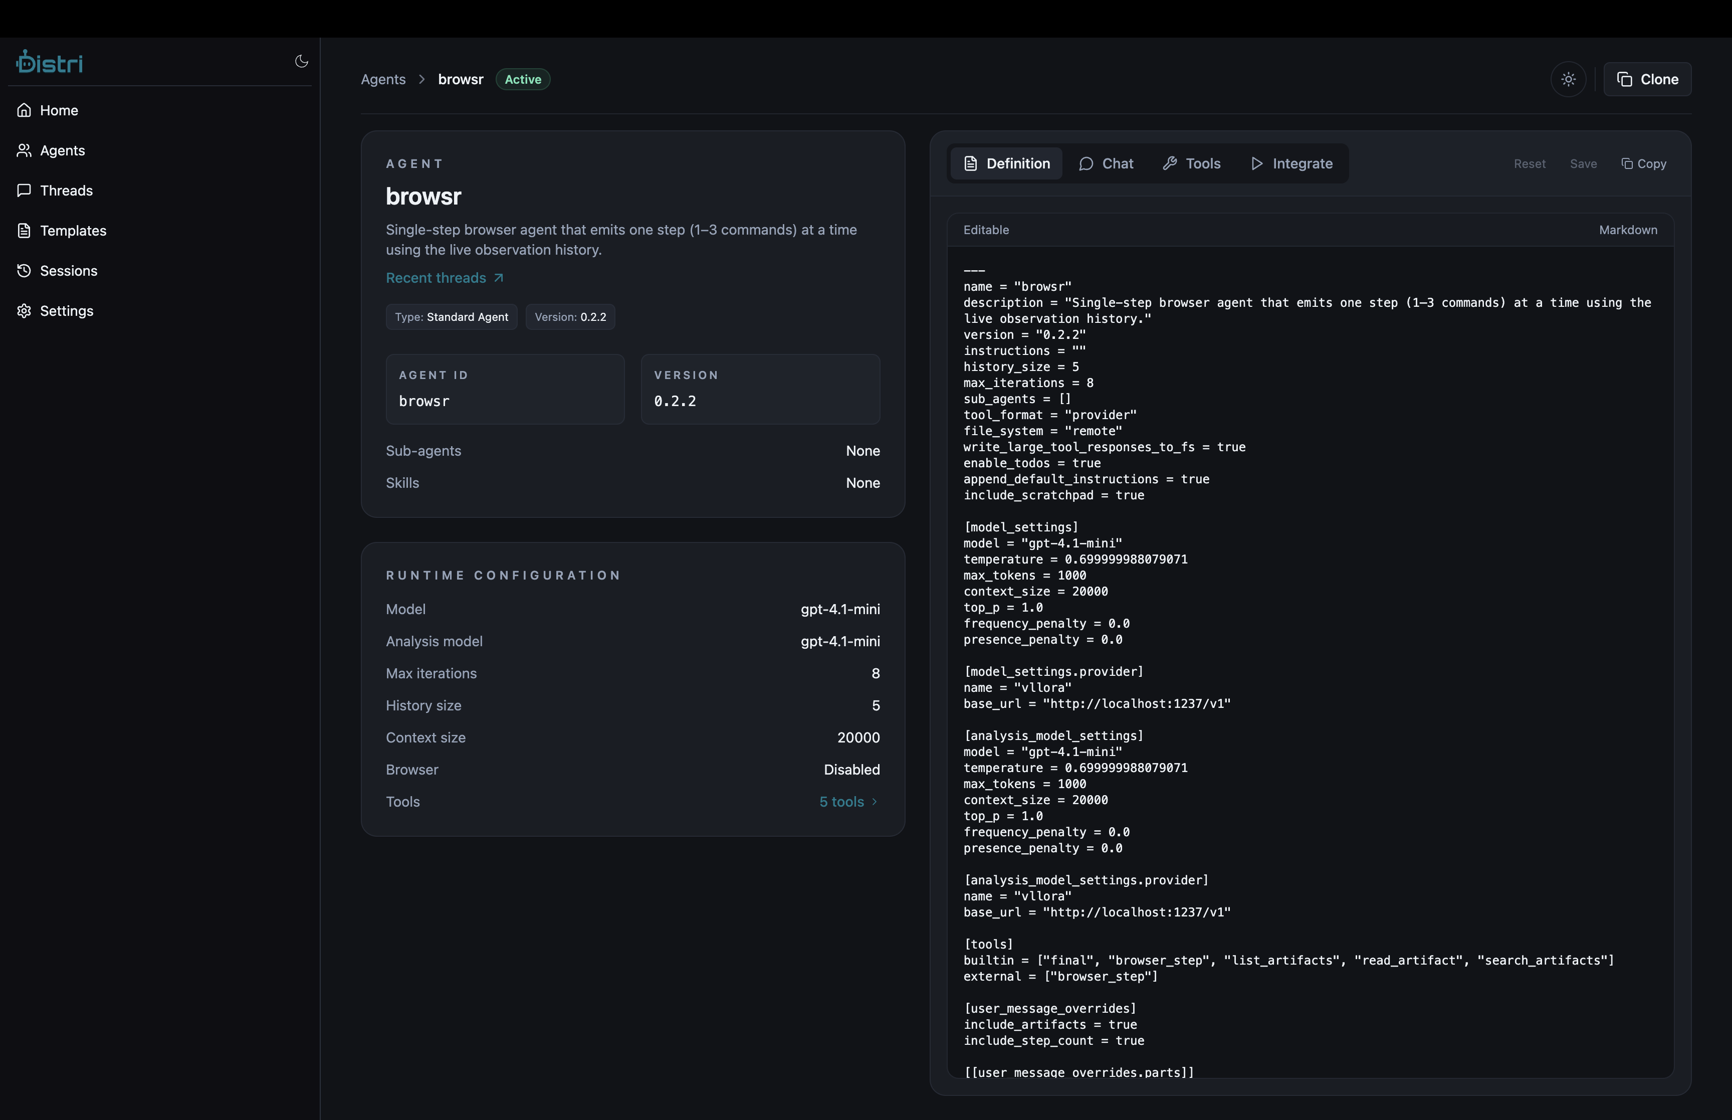Switch to the Tools tab
The width and height of the screenshot is (1732, 1120).
(1191, 163)
